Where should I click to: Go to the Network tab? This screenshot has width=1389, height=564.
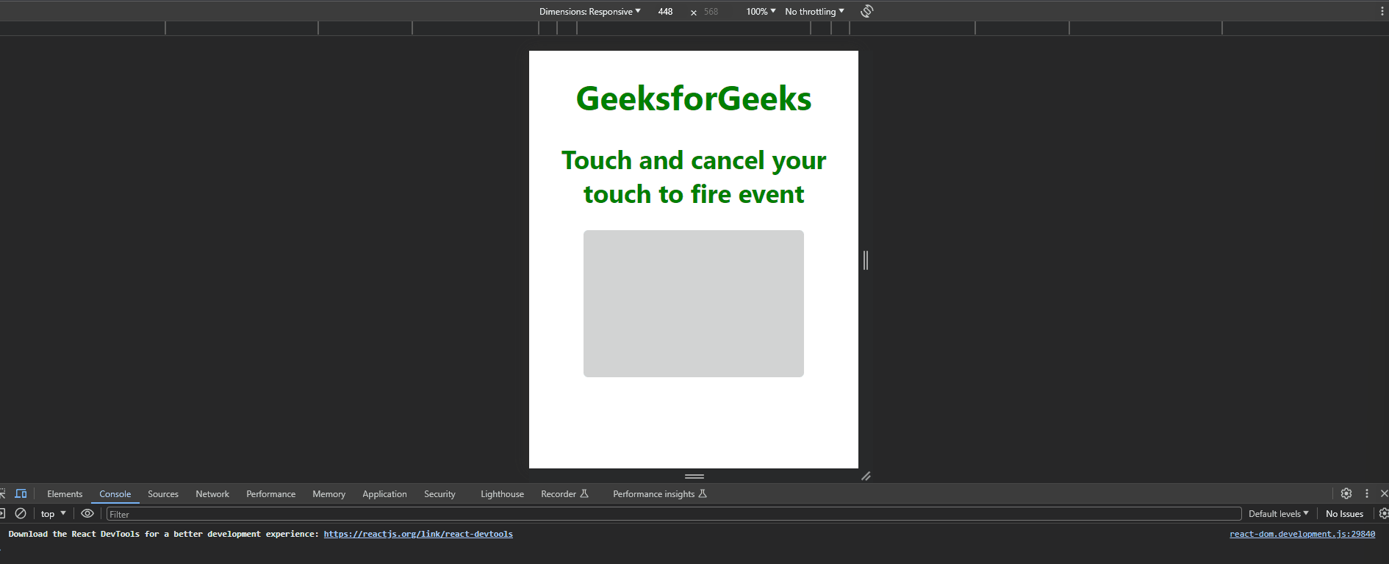click(212, 494)
